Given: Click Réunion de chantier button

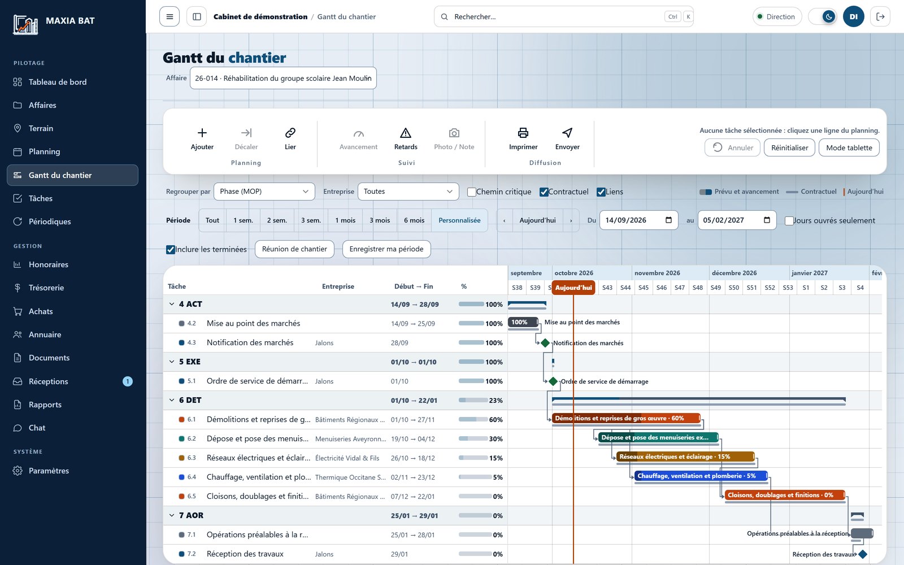Looking at the screenshot, I should (294, 249).
